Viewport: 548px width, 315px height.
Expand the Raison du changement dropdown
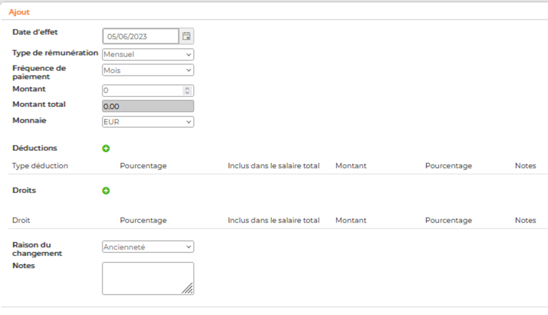148,247
